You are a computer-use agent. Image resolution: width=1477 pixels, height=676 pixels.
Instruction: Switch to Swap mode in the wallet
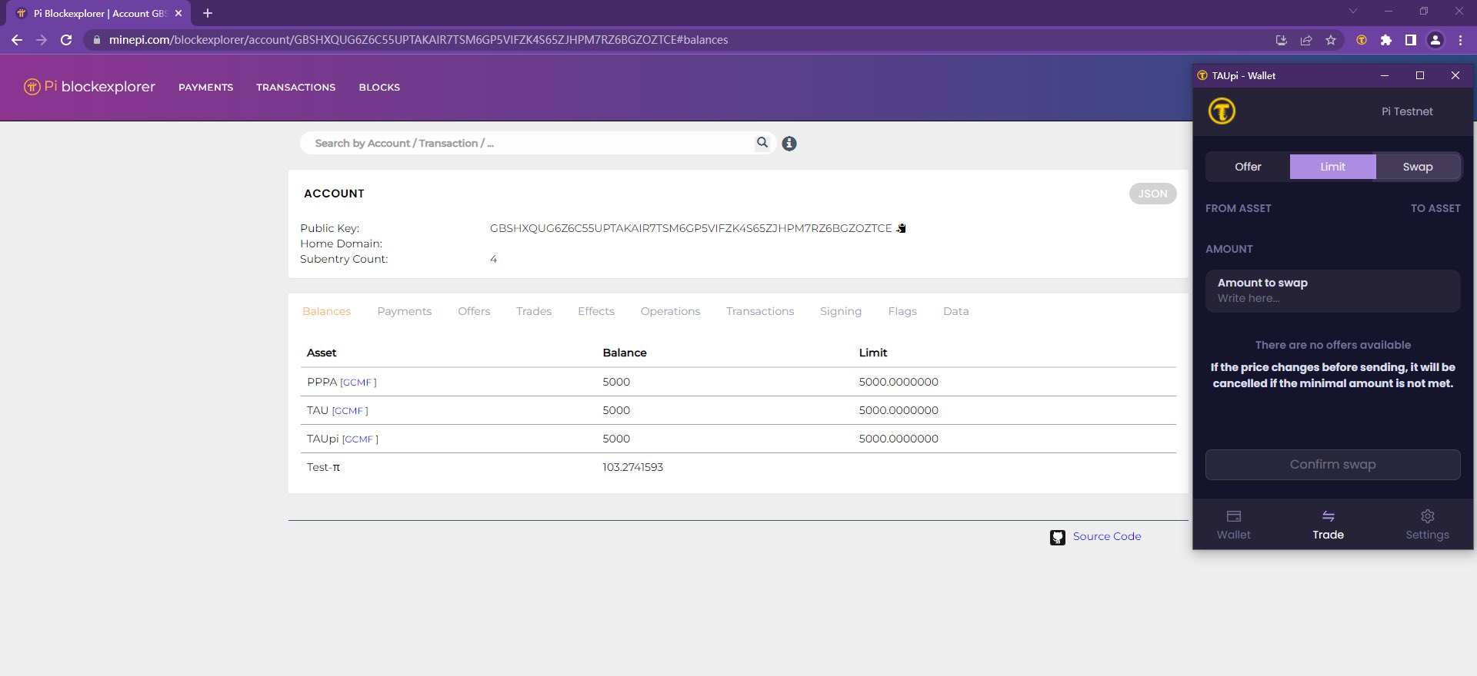(x=1418, y=167)
